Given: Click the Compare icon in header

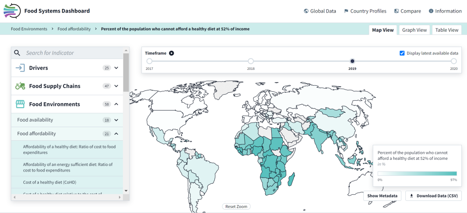Looking at the screenshot, I should [396, 11].
